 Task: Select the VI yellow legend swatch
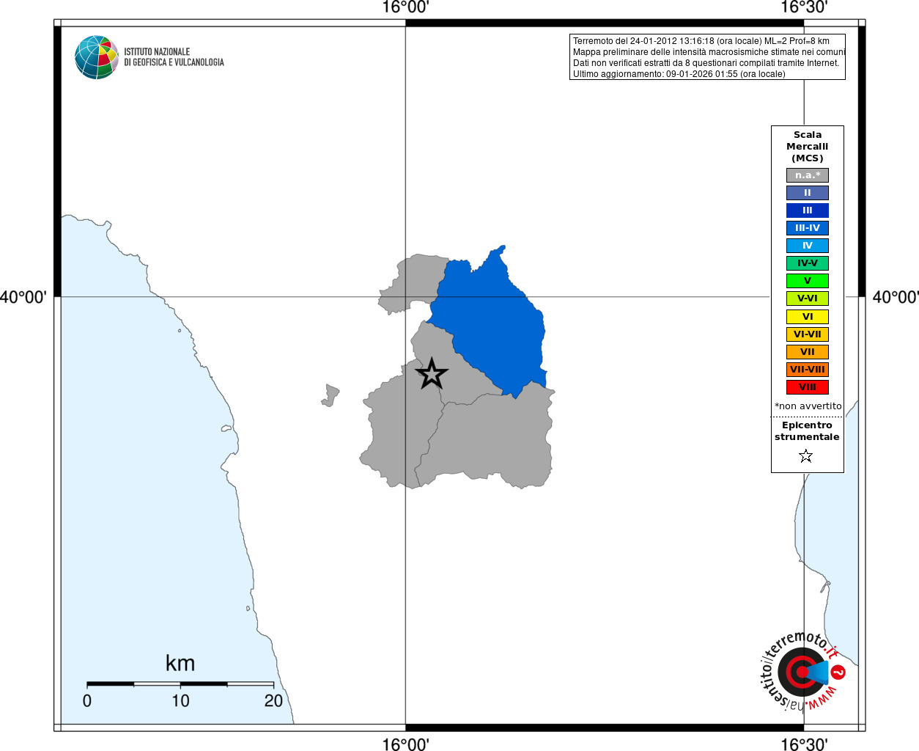point(808,317)
